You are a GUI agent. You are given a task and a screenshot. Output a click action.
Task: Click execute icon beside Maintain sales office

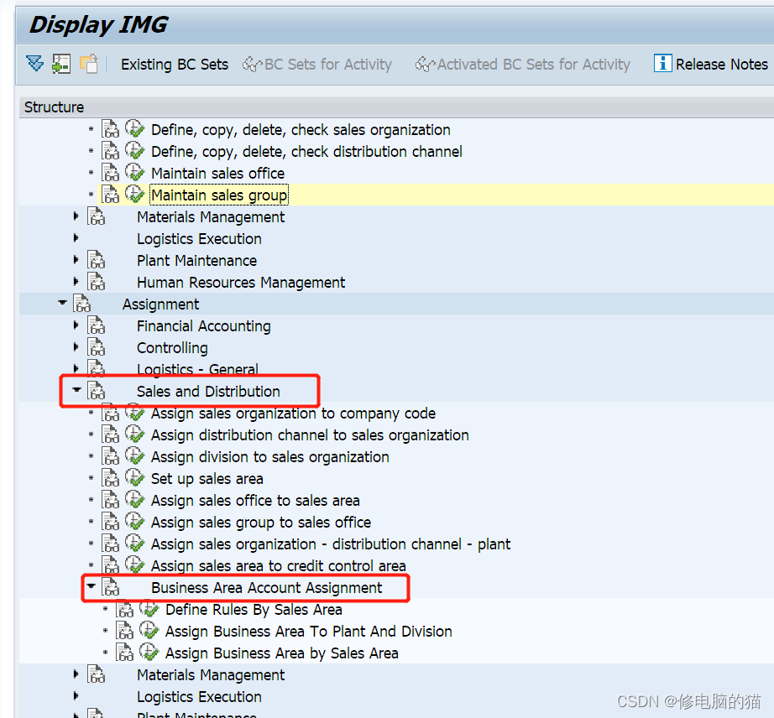(x=134, y=174)
